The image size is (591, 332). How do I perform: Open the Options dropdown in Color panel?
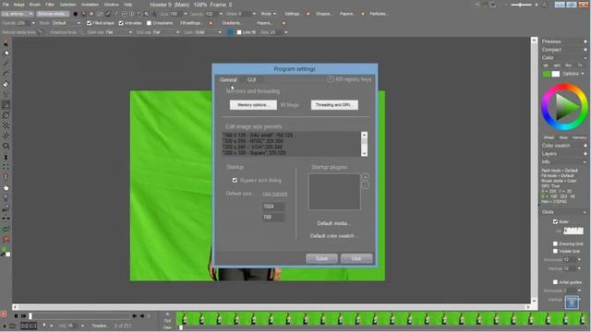[x=573, y=74]
